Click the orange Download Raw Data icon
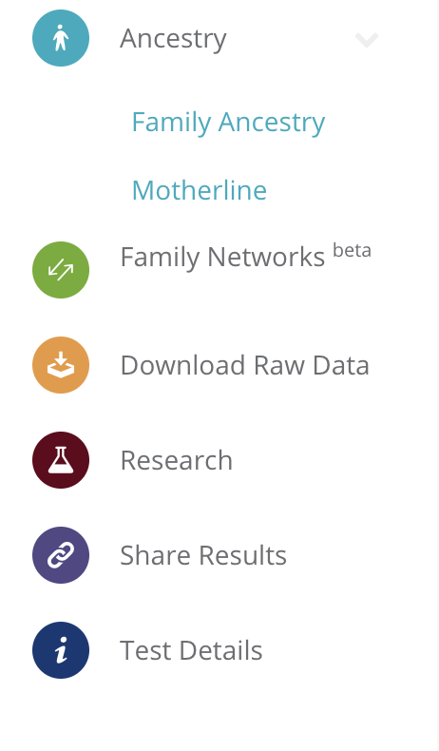The image size is (439, 751). 61,365
